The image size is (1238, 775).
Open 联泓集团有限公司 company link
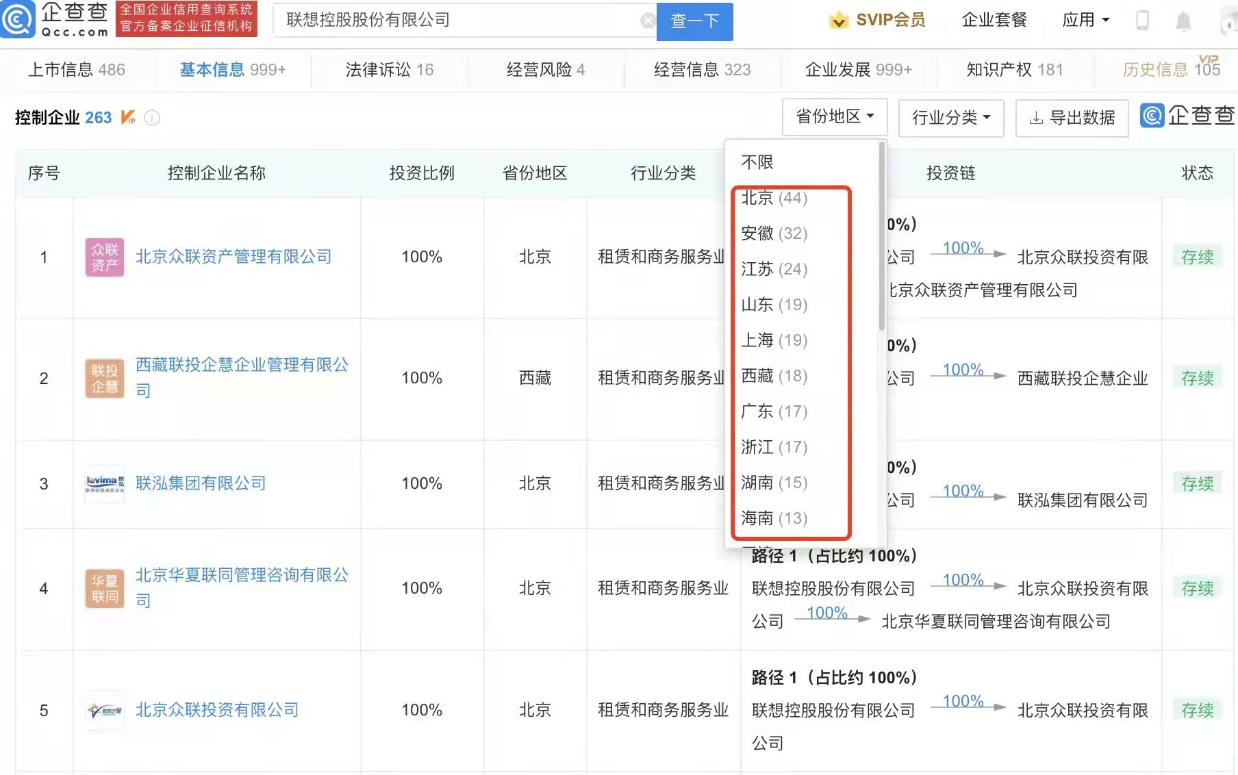tap(201, 483)
